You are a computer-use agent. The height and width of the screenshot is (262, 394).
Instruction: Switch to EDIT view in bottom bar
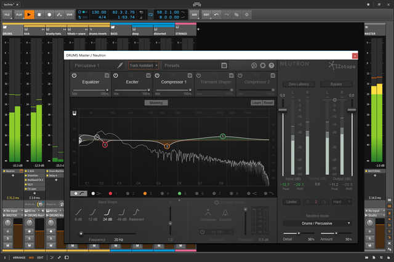(40, 258)
